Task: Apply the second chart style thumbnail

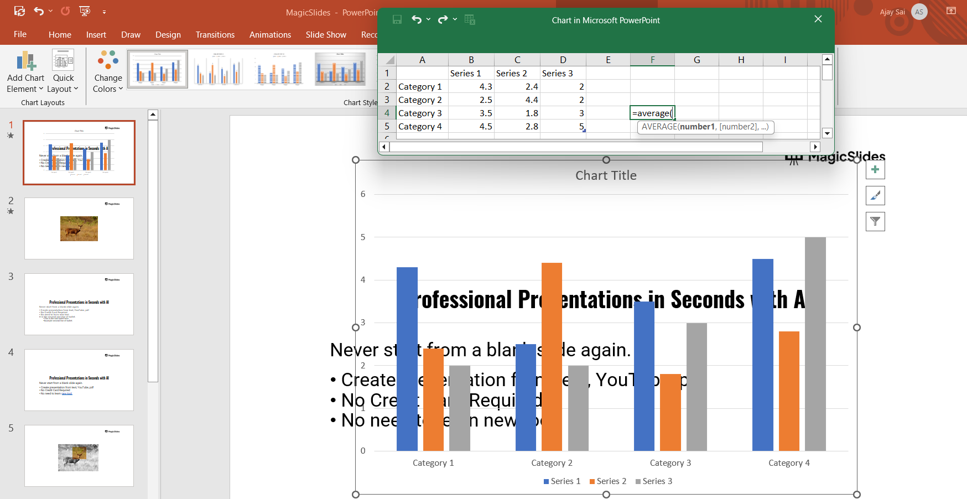Action: pos(219,69)
